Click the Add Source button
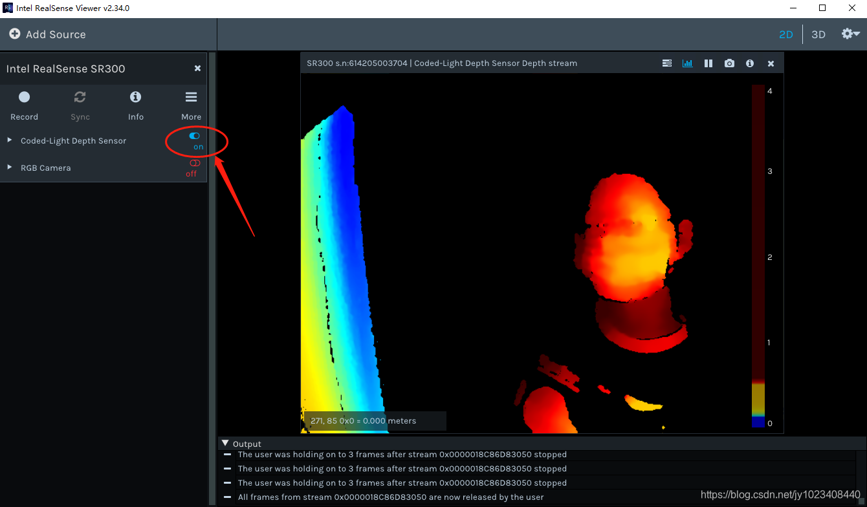Screen dimensions: 867x507 click(x=47, y=34)
